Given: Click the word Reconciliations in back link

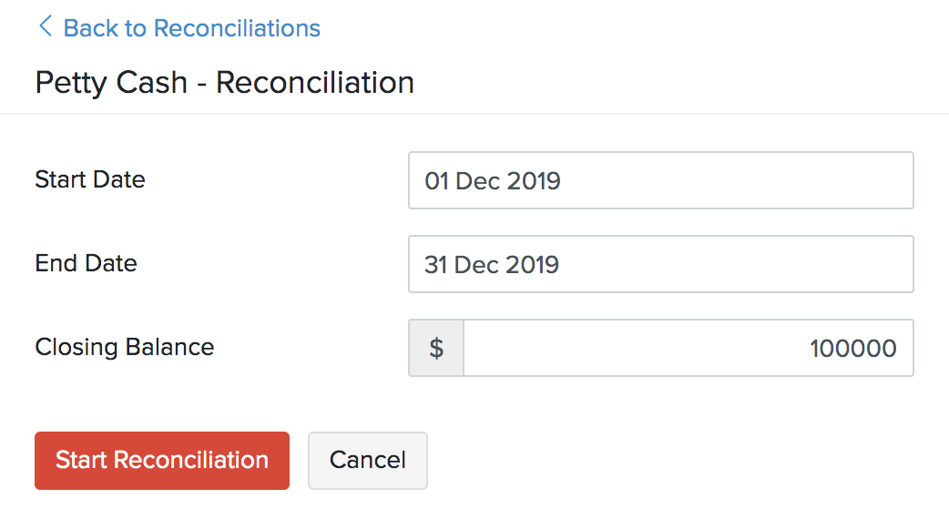Looking at the screenshot, I should tap(237, 28).
